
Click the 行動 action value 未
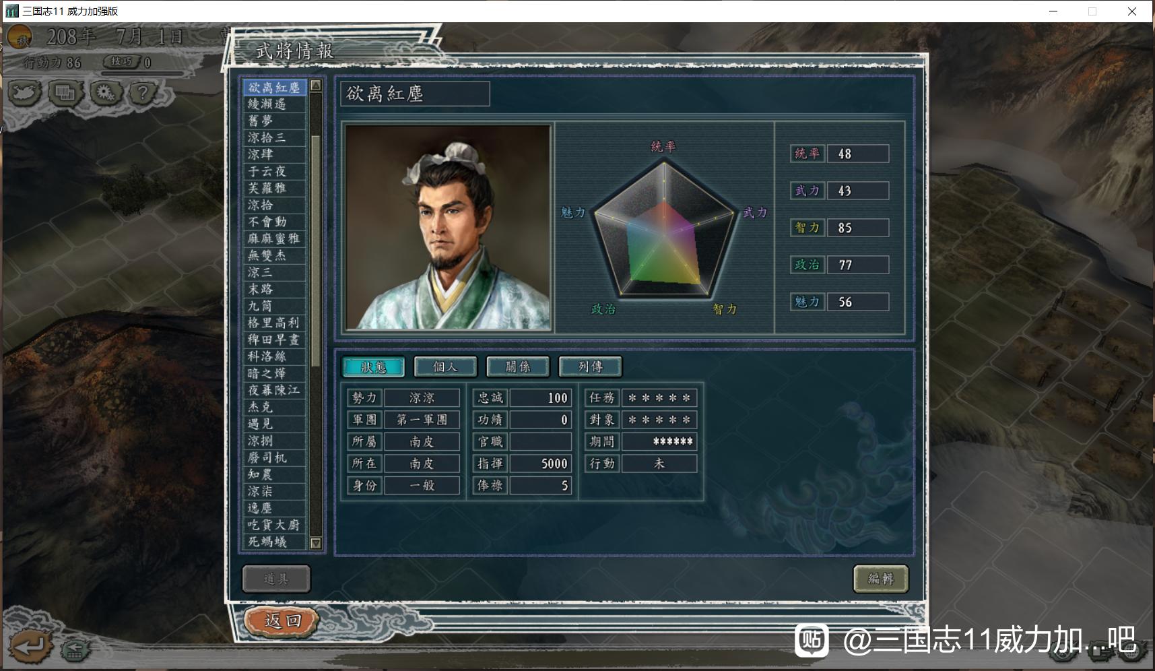coord(659,464)
